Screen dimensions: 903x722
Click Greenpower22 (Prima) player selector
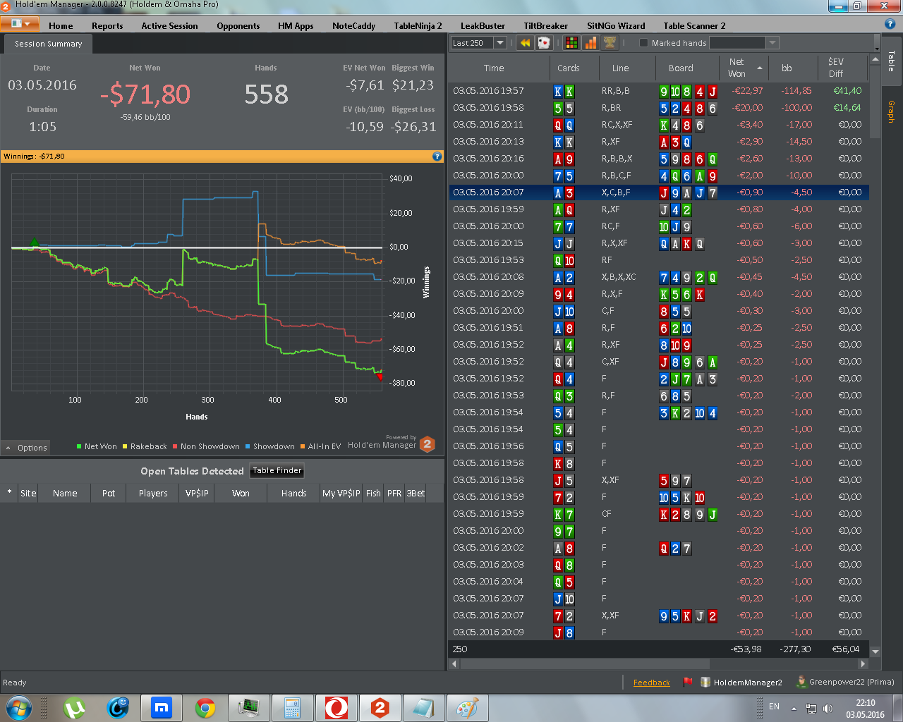coord(845,682)
